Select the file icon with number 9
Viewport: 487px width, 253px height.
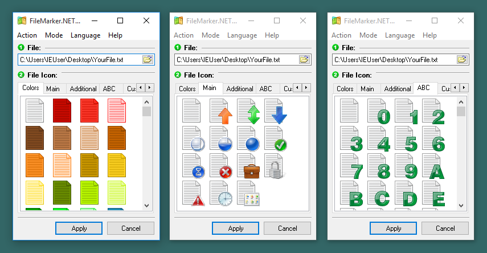click(x=406, y=166)
